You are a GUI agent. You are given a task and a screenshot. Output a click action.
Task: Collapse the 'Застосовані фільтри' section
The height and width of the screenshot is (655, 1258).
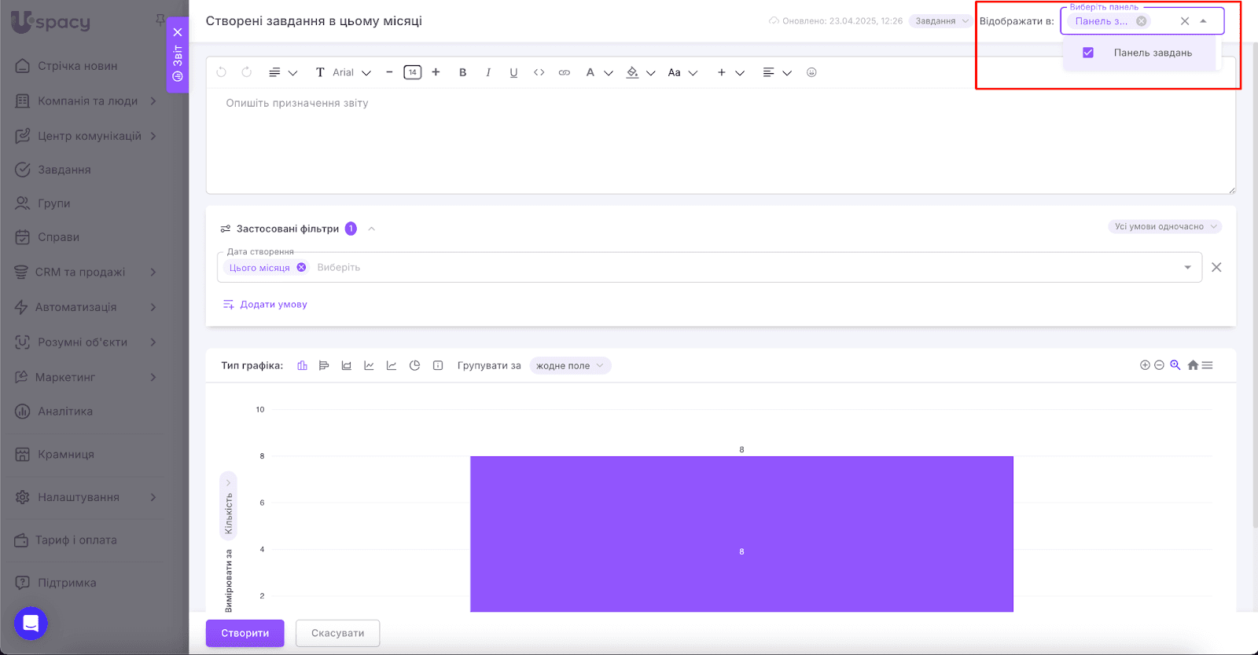coord(372,229)
